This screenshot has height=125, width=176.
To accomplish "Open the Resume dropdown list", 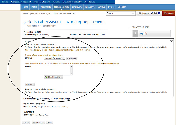I will (x=64, y=58).
